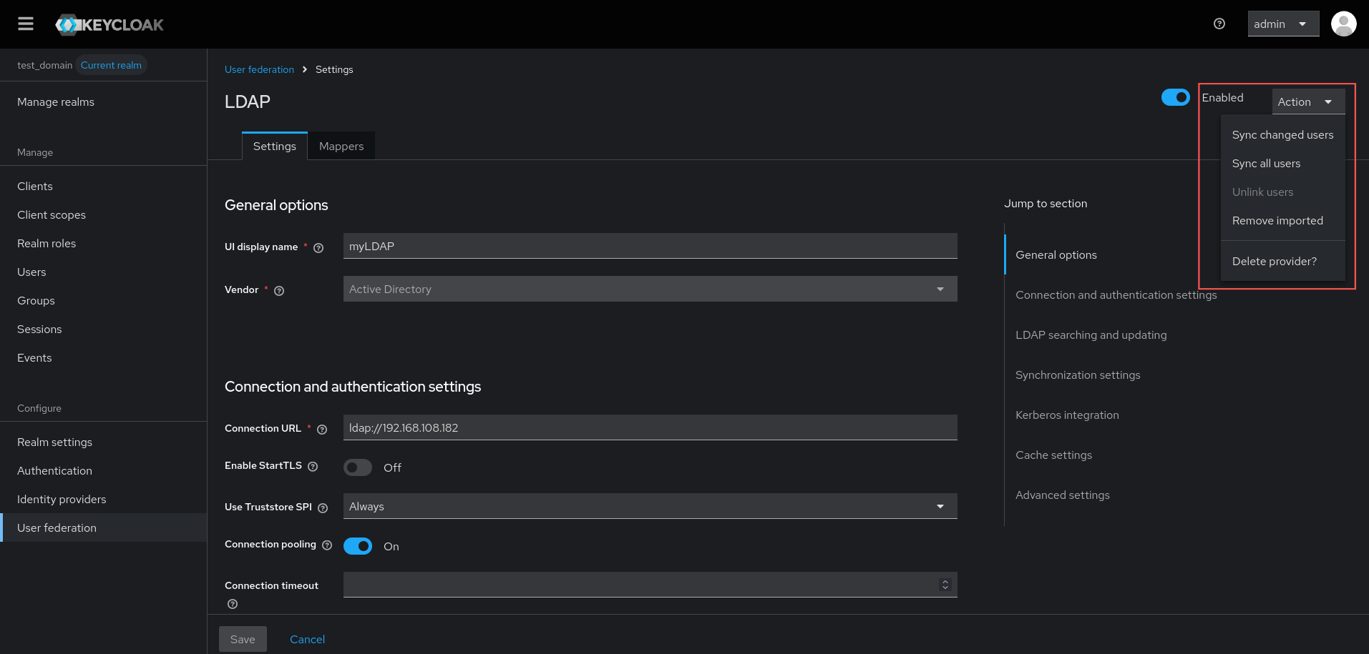Show help for Vendor field

click(x=279, y=291)
